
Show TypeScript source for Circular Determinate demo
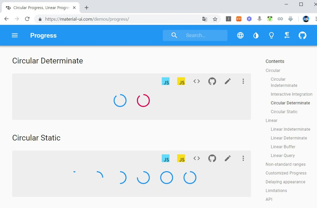pyautogui.click(x=165, y=81)
